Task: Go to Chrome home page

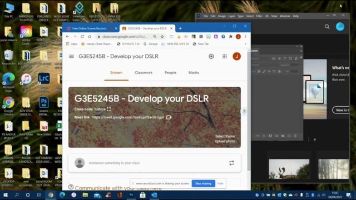Action: tap(90, 37)
